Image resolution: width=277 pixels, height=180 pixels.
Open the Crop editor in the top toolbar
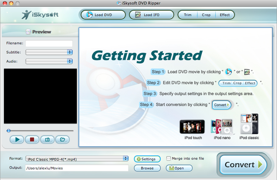pos(206,15)
